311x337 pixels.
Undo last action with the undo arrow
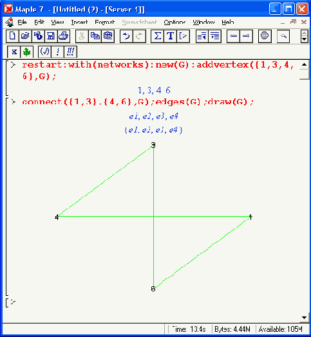pos(126,36)
